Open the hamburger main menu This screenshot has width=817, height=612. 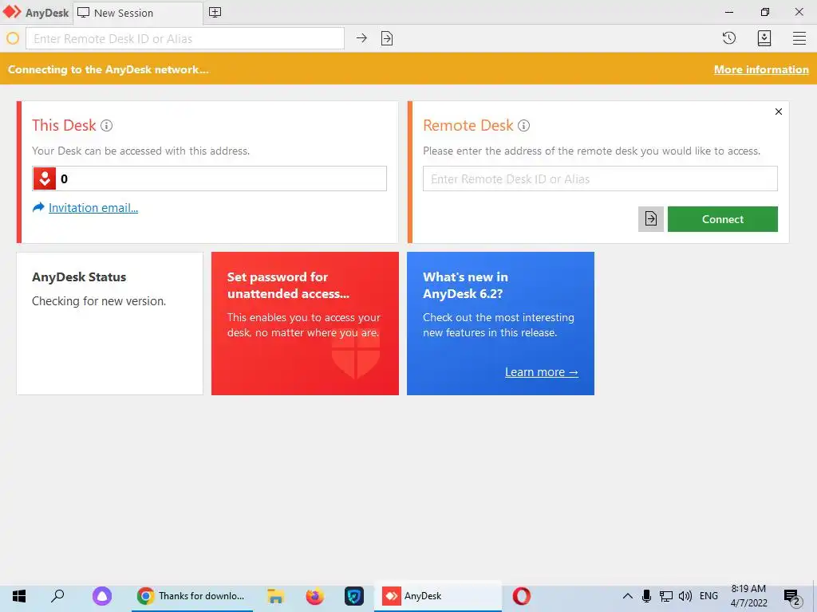pyautogui.click(x=799, y=38)
